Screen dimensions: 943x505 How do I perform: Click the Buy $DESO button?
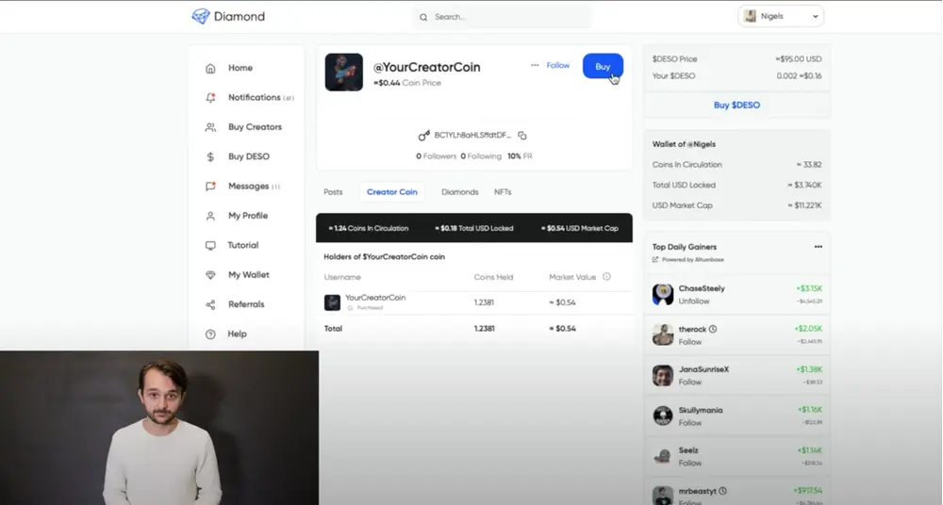click(736, 106)
